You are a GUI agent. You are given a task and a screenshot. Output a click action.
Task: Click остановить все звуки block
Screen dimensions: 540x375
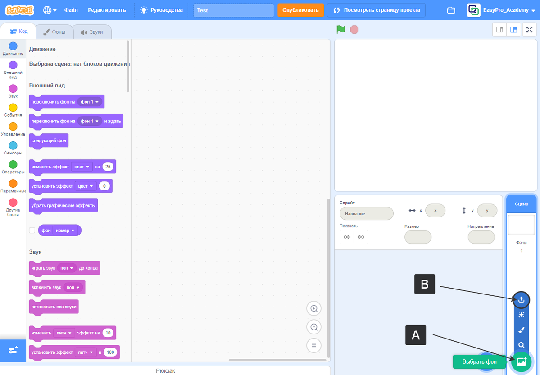[54, 307]
